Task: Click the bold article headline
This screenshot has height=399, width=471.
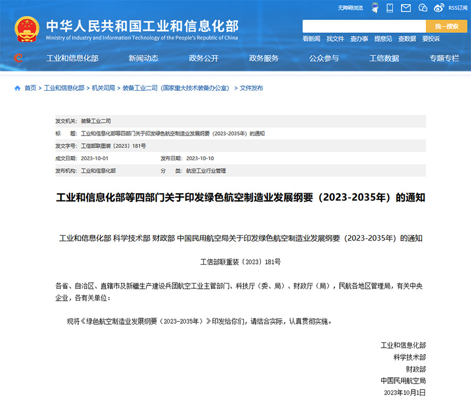Action: tap(241, 197)
